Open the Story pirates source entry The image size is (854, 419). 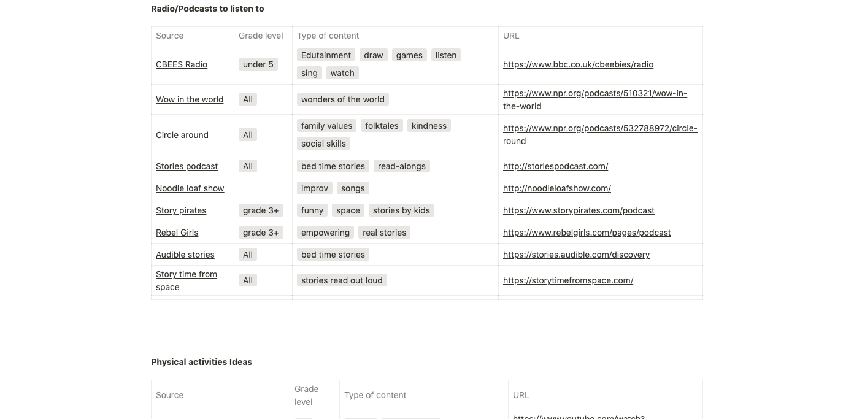coord(181,210)
